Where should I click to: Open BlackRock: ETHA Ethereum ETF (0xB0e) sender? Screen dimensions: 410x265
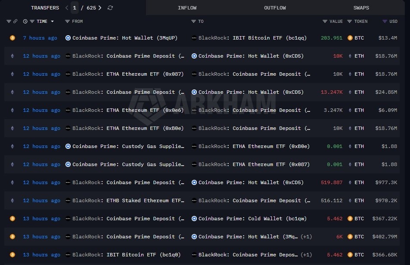128,128
